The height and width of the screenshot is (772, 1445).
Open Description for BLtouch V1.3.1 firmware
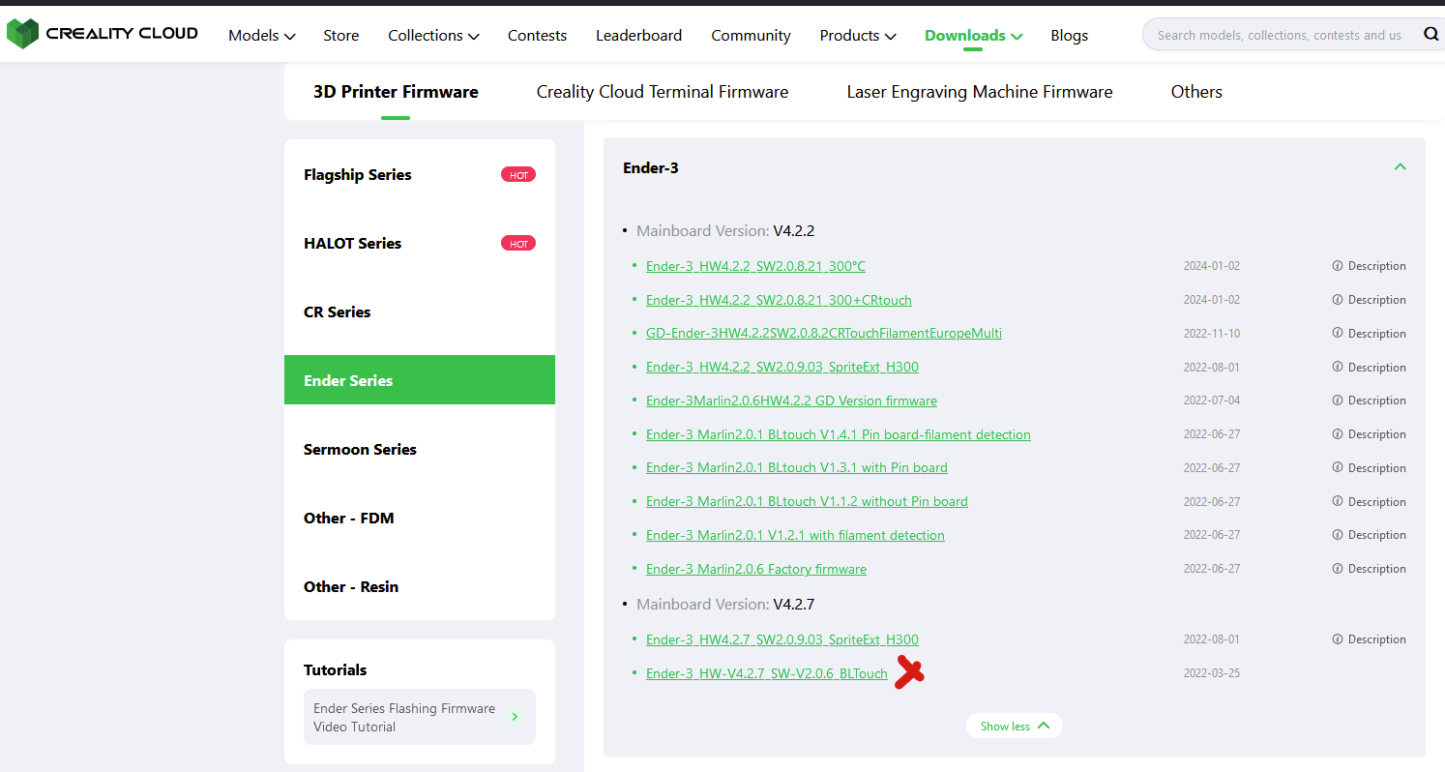[x=1370, y=467]
